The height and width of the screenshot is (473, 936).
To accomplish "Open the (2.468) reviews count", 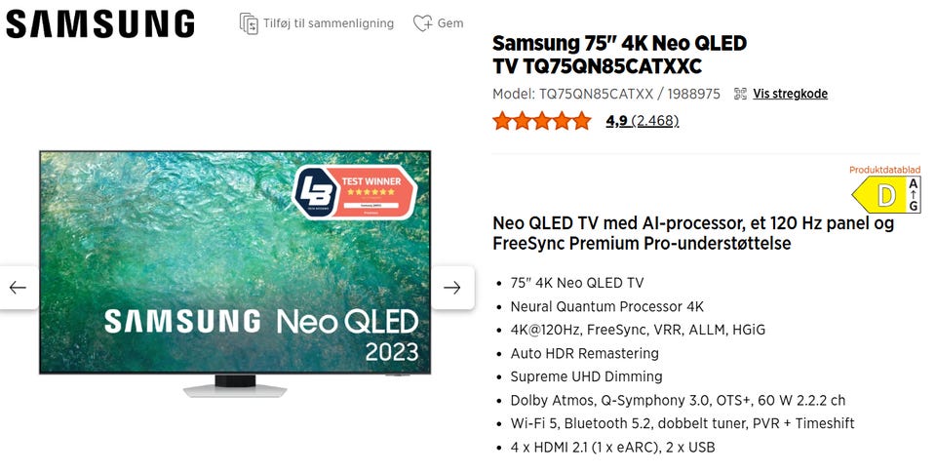I will point(655,121).
